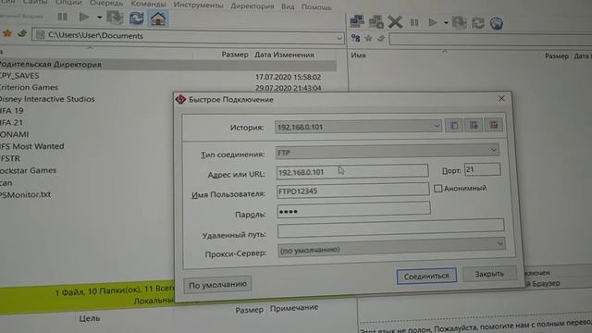Click the Имя Пользователя field
The image size is (592, 333).
pyautogui.click(x=352, y=190)
